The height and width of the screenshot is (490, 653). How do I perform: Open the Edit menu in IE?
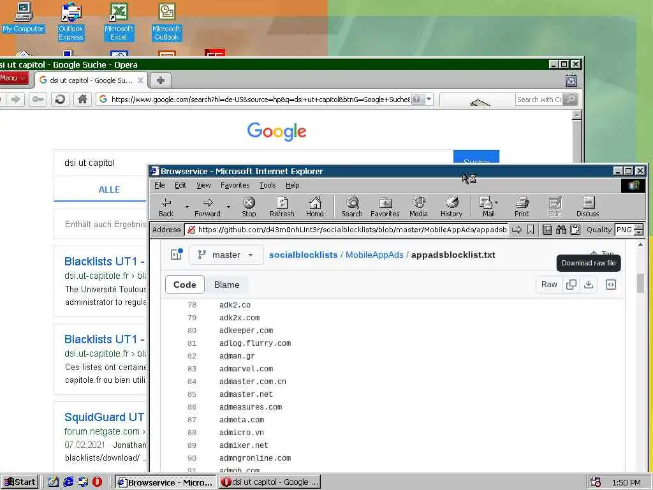[x=180, y=185]
